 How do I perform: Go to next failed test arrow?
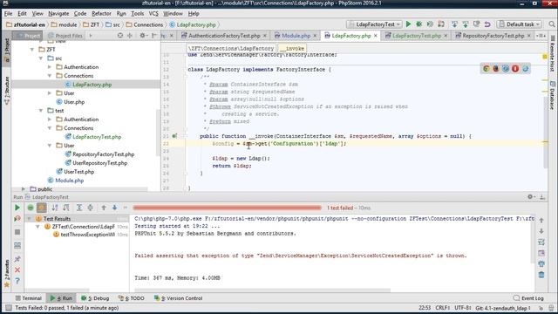pos(114,208)
